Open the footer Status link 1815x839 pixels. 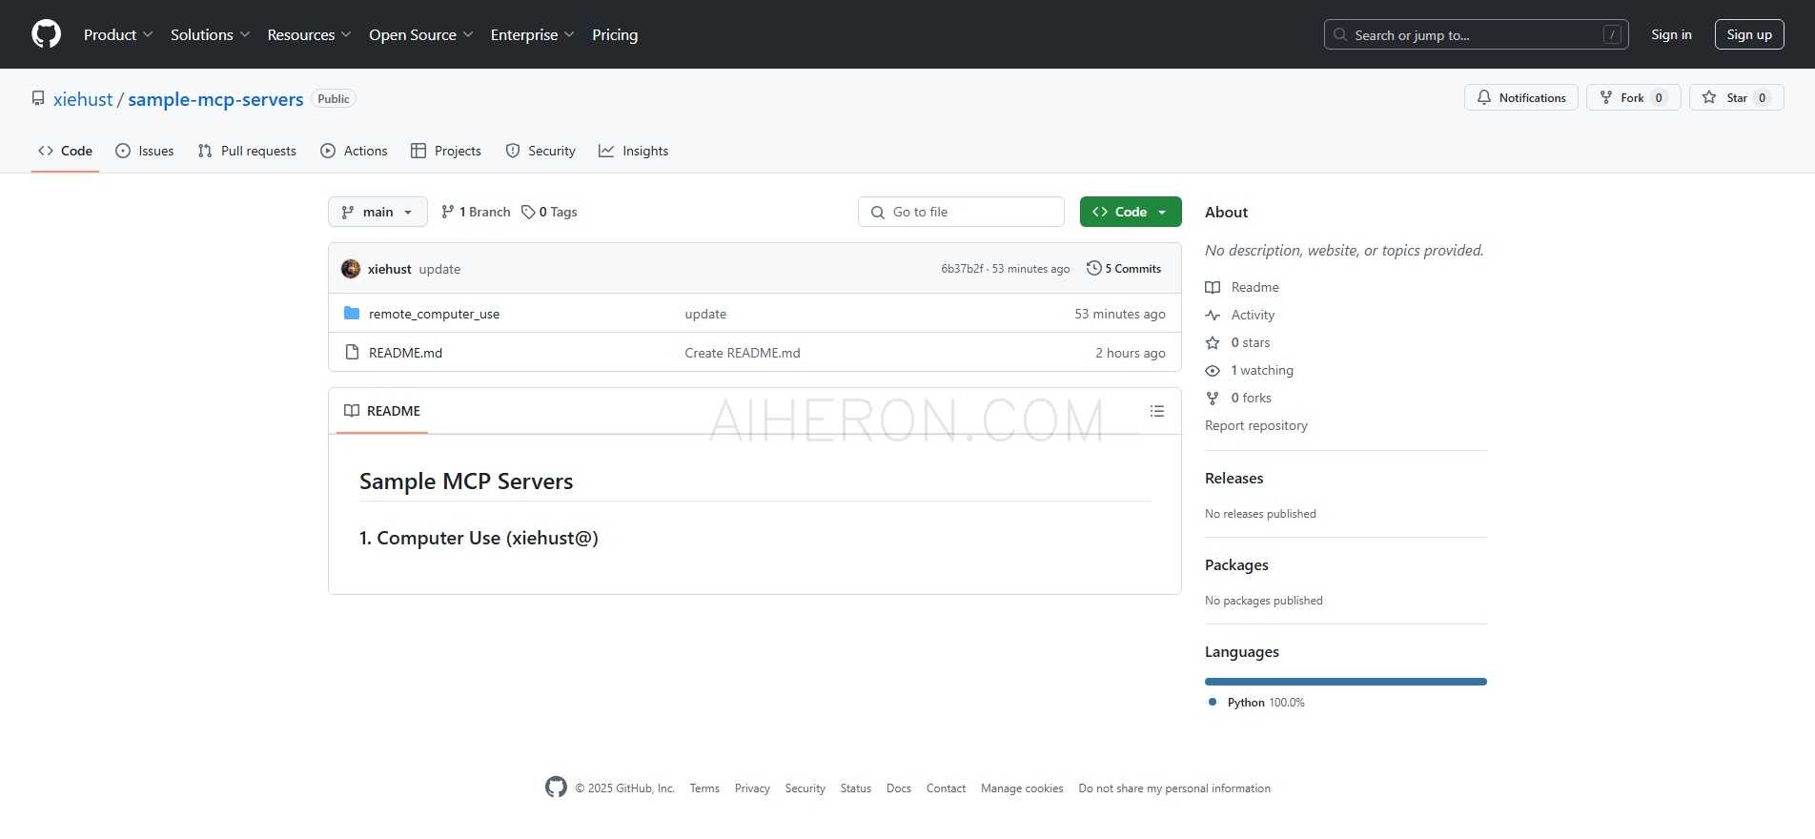point(856,788)
